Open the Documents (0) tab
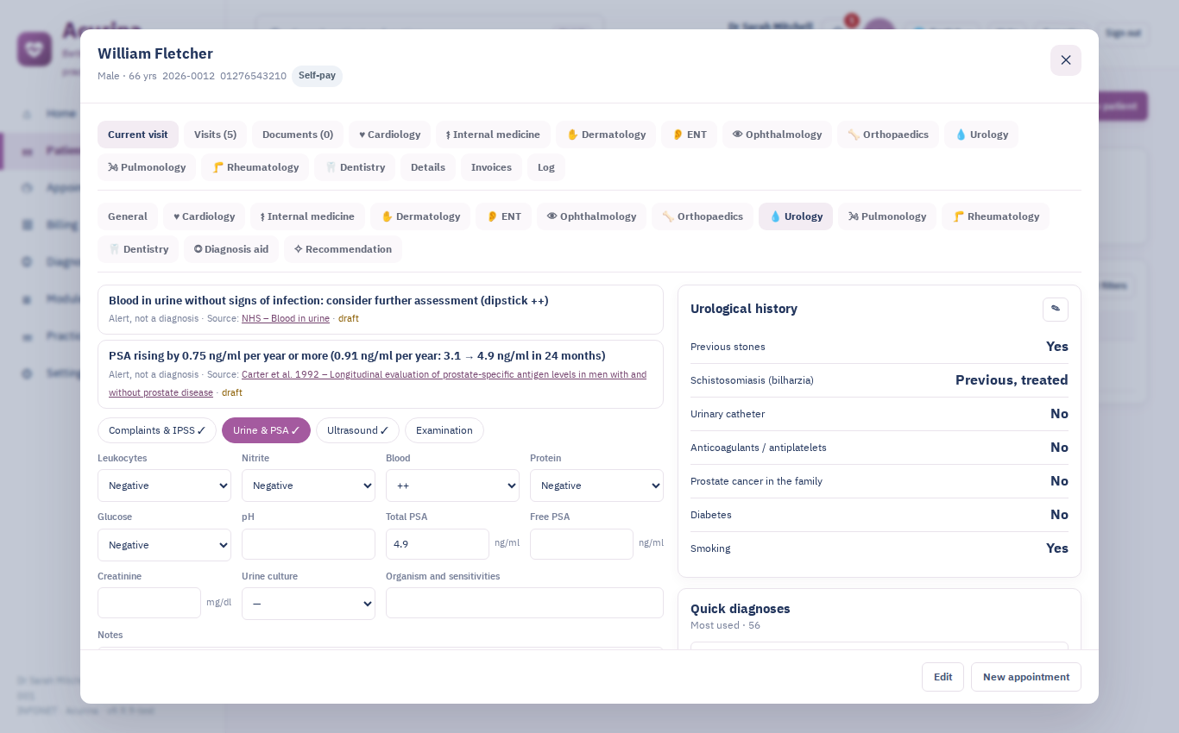Viewport: 1179px width, 733px height. pos(298,135)
